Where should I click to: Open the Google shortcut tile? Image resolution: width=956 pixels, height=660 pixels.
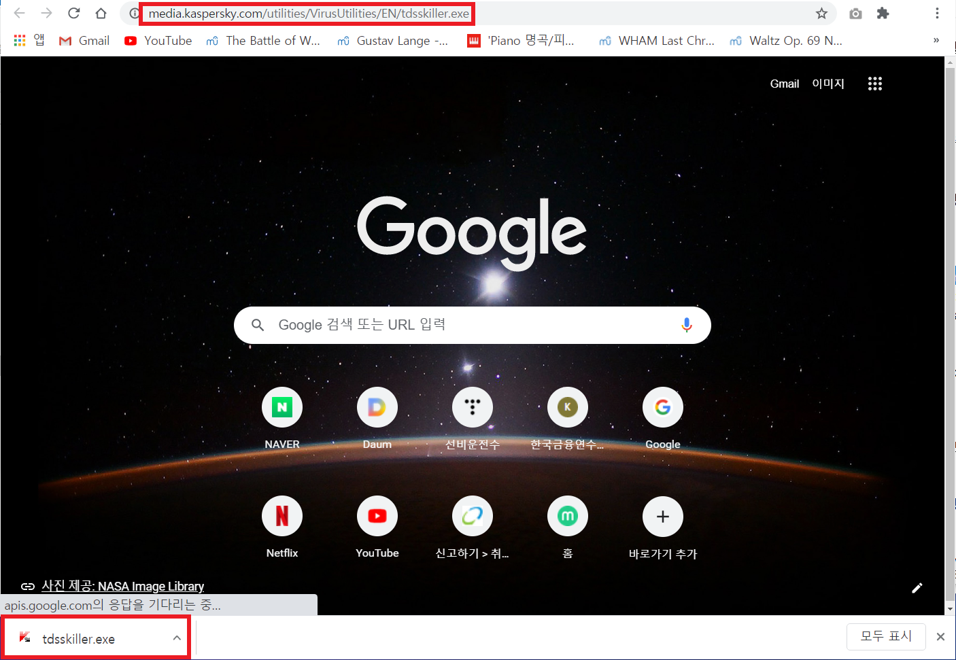tap(663, 418)
